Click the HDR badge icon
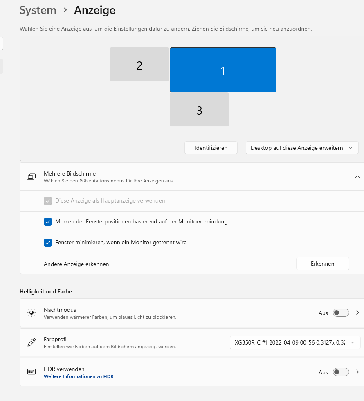This screenshot has height=401, width=364. pyautogui.click(x=31, y=372)
